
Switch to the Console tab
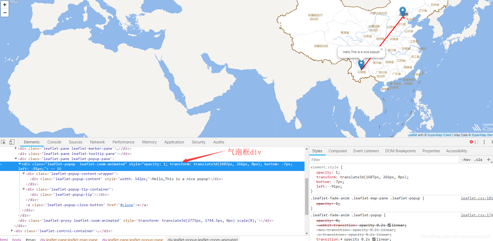coord(54,142)
